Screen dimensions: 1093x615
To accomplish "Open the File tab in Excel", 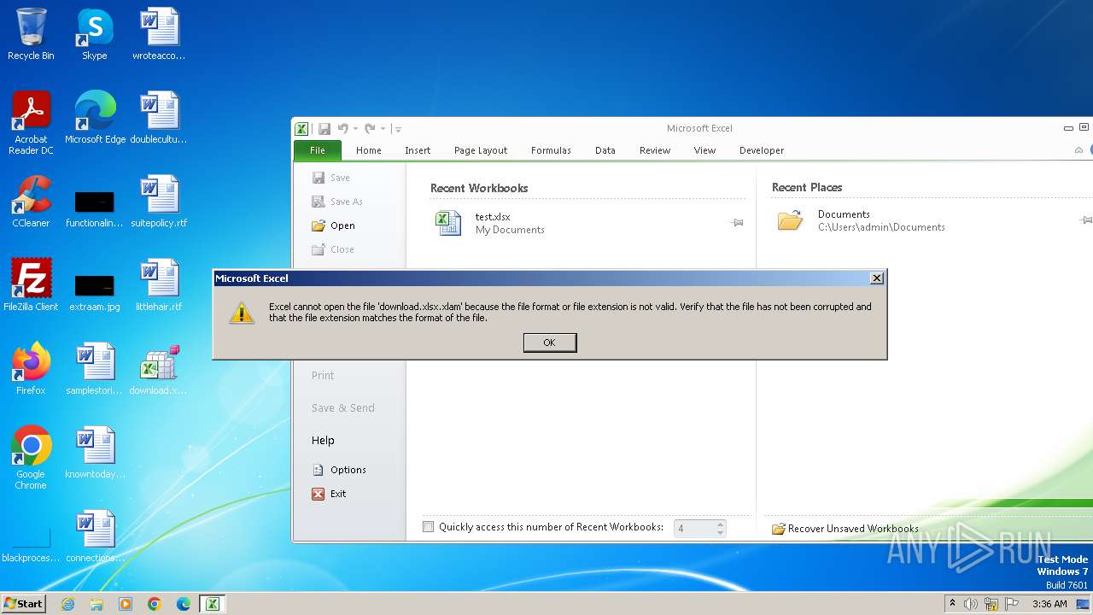I will (317, 150).
